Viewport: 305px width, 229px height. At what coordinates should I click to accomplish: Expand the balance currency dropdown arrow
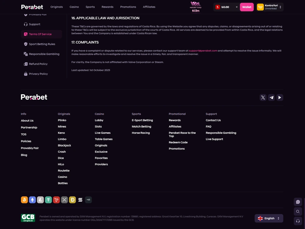click(x=237, y=7)
